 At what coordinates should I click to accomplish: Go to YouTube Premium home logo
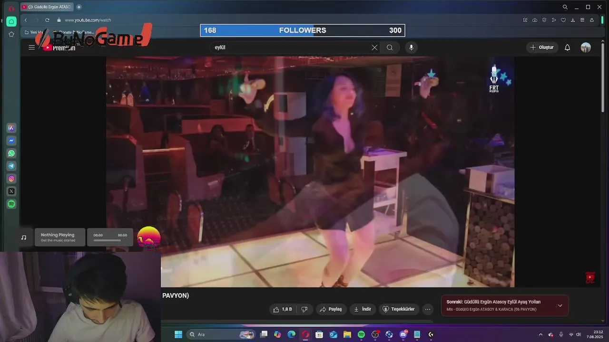pos(59,47)
